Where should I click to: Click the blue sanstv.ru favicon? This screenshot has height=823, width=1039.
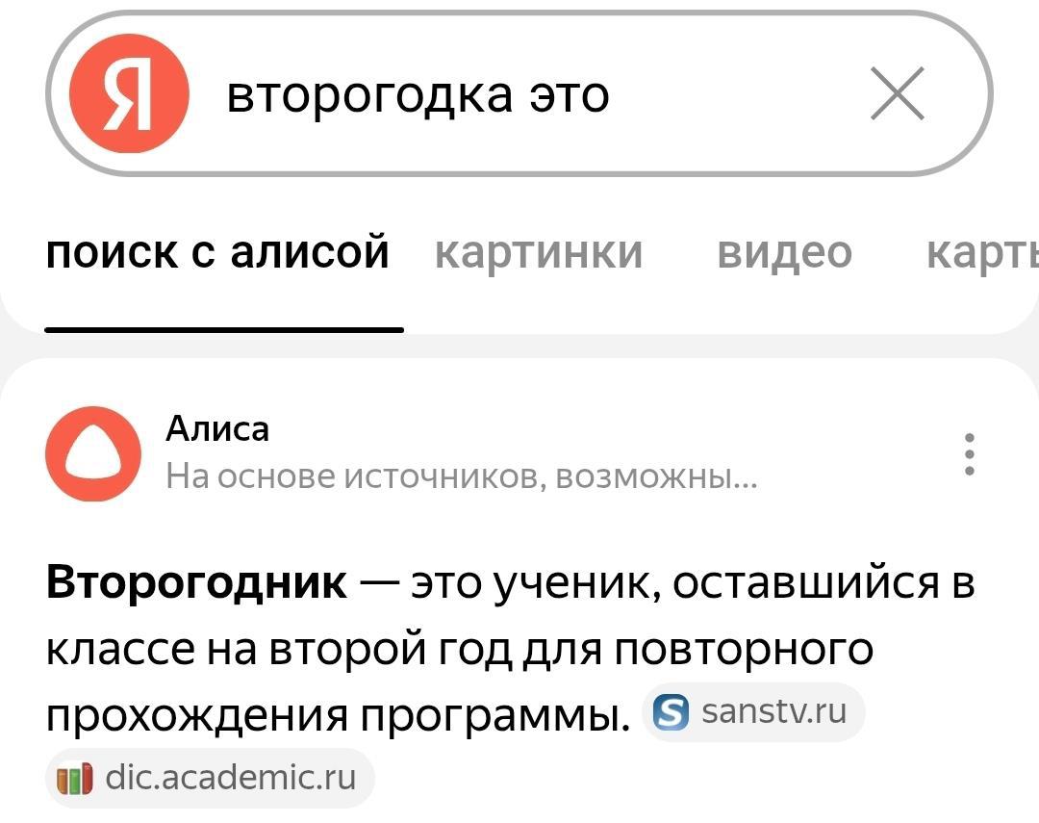[x=671, y=713]
